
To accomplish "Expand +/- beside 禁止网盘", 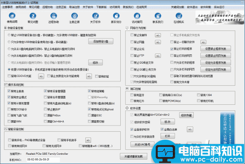I will pos(158,42).
